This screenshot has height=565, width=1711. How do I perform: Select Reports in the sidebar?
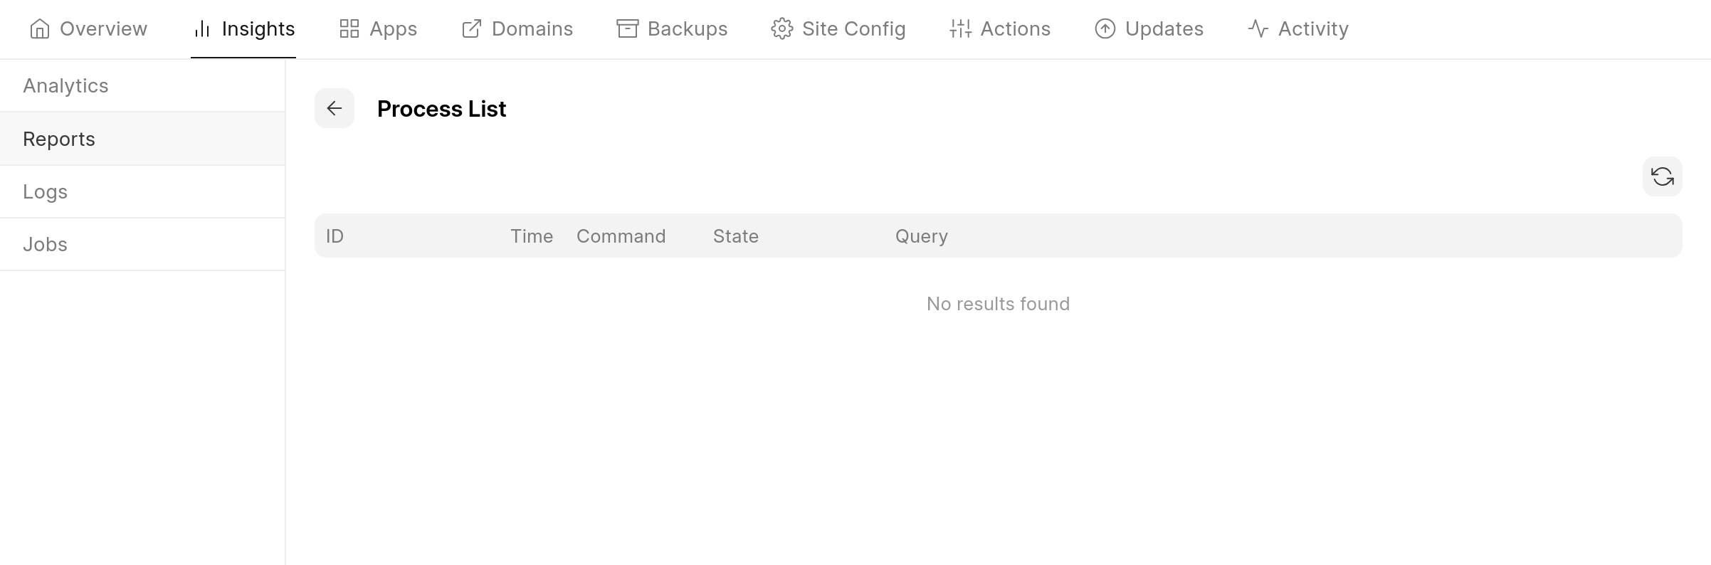59,139
